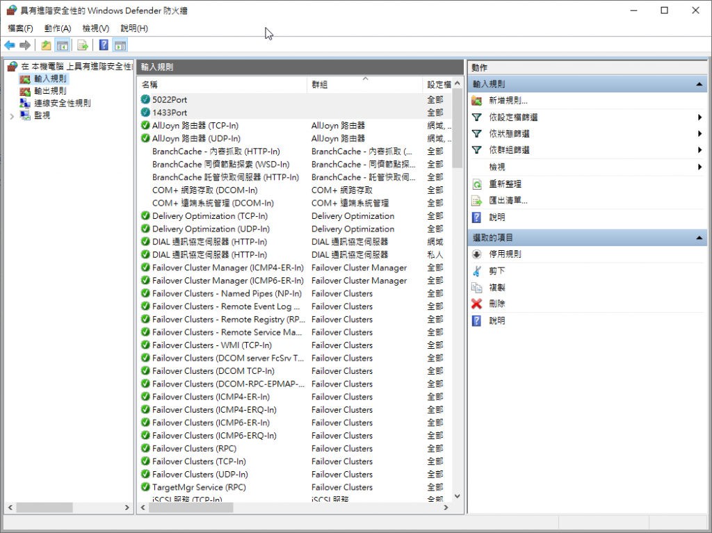Click the 停用規則 action link
The height and width of the screenshot is (533, 712).
click(505, 254)
